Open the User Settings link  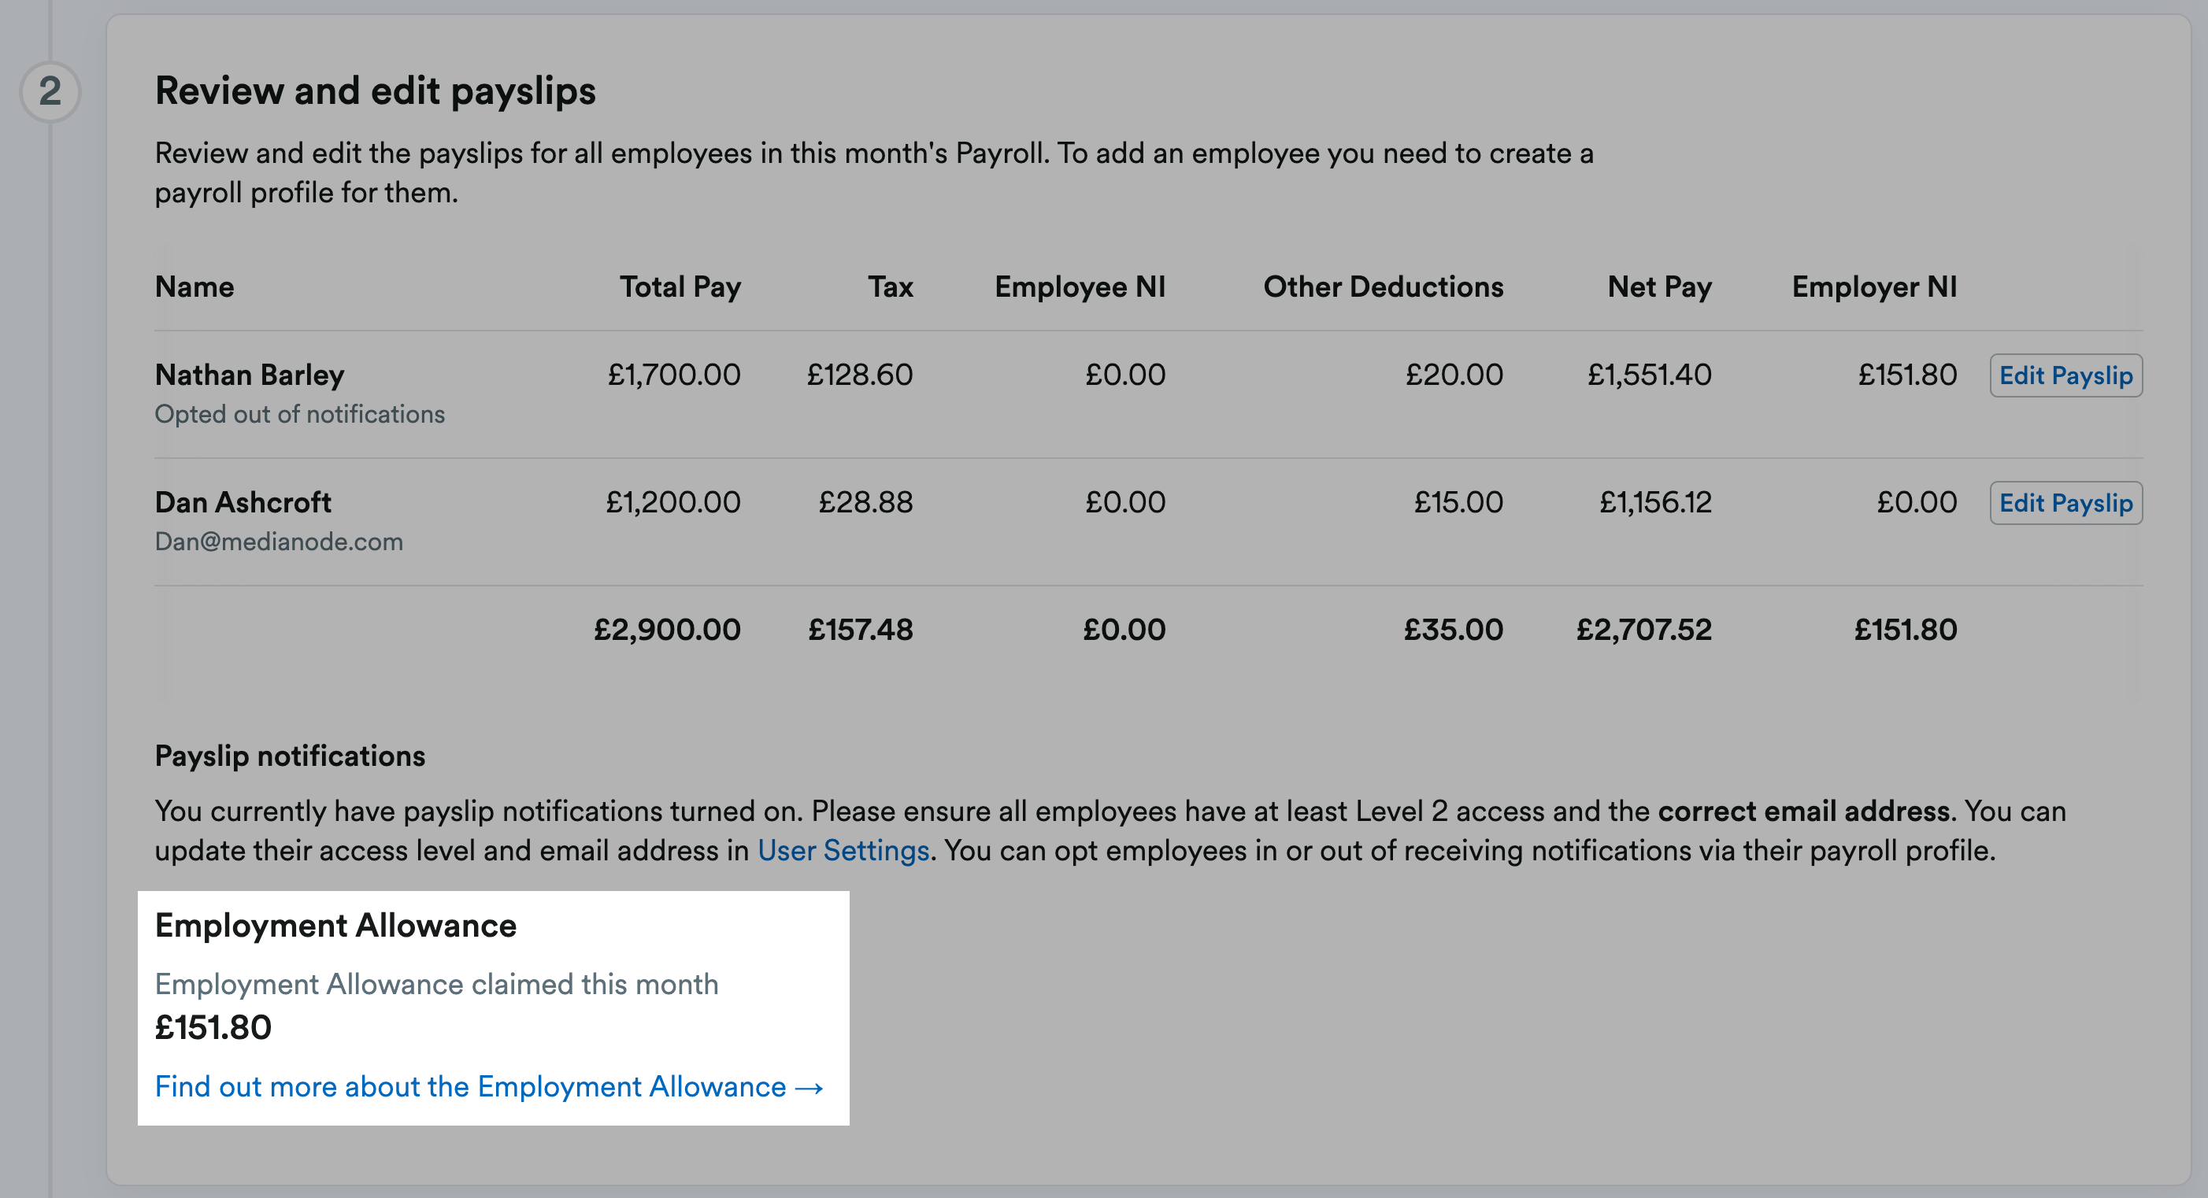point(843,851)
